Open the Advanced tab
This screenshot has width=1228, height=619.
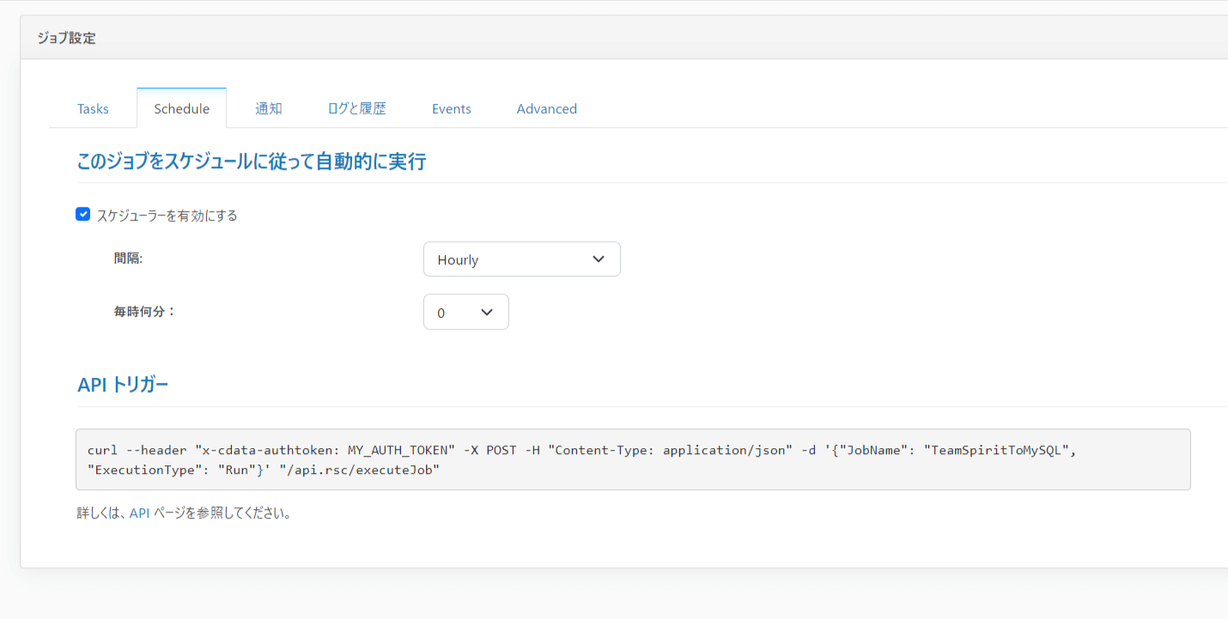click(x=547, y=109)
